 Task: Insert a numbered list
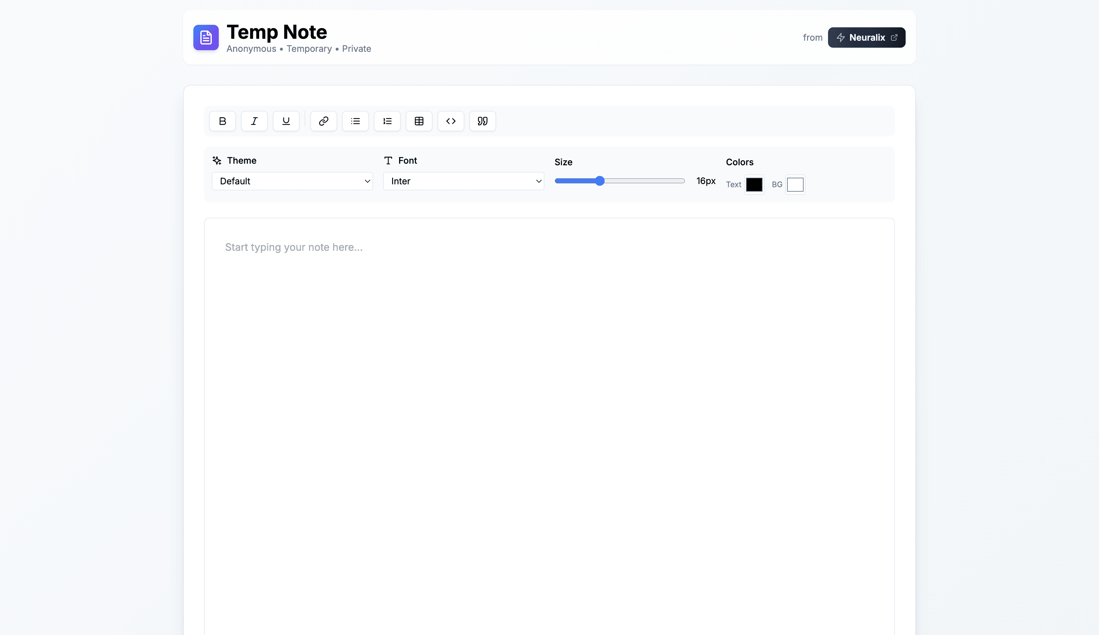(387, 121)
